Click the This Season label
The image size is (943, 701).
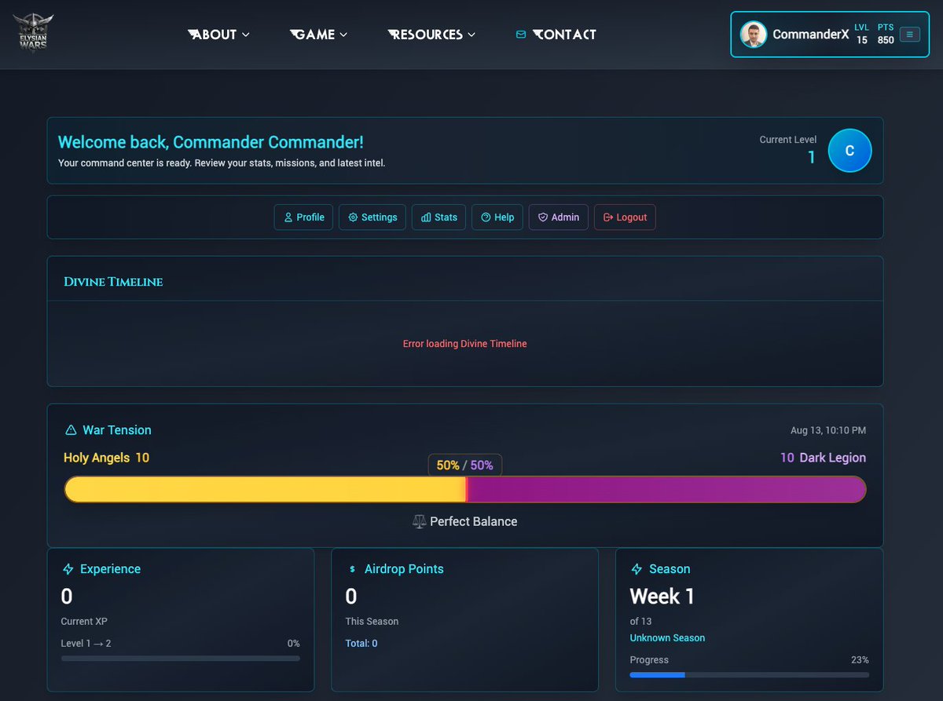coord(372,622)
